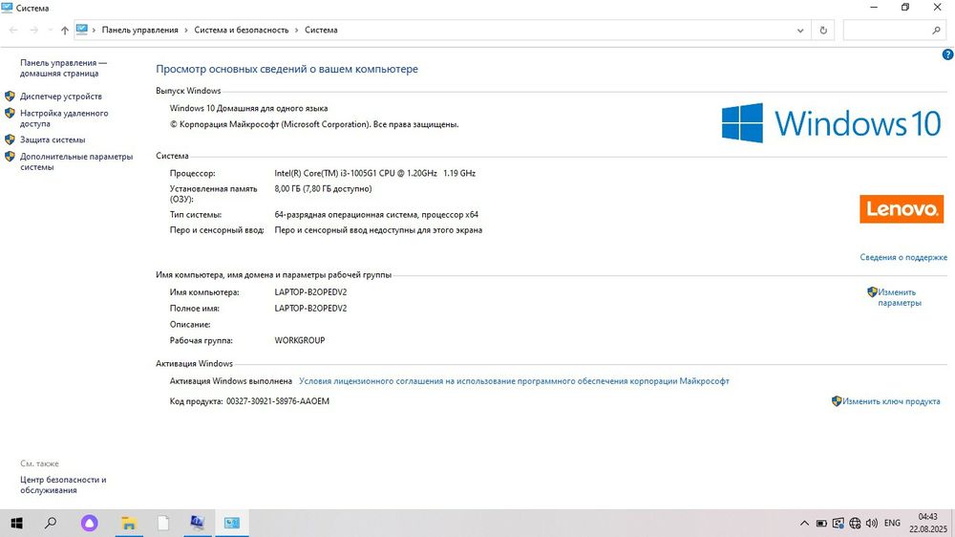Click the search magnifier in the search box
This screenshot has width=955, height=537.
click(936, 30)
